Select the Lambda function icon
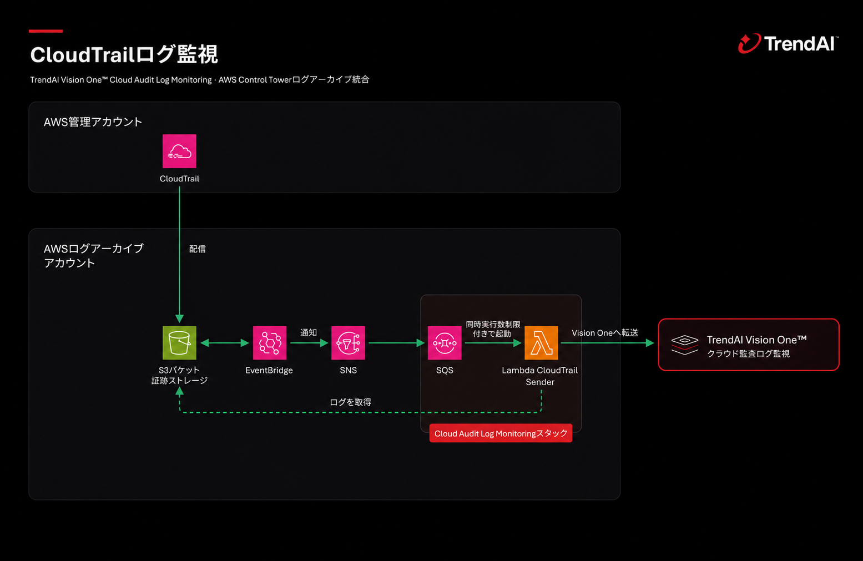This screenshot has height=561, width=863. (541, 343)
